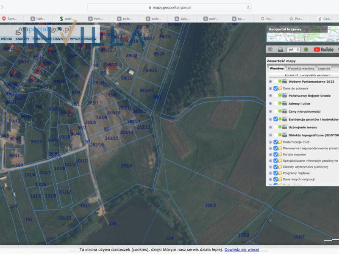Switch to the Legenda tab
339x254 pixels.
[x=324, y=68]
